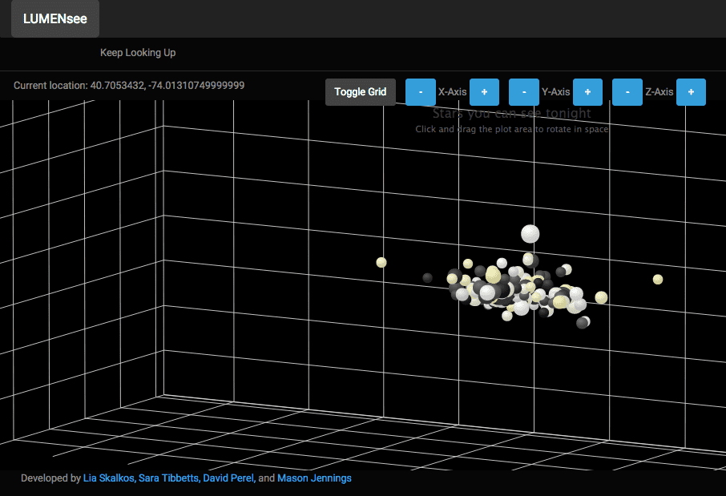Click the current location coordinates text

(129, 85)
